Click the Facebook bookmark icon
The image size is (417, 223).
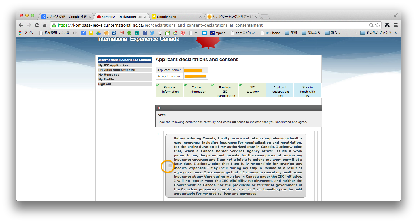pos(145,33)
